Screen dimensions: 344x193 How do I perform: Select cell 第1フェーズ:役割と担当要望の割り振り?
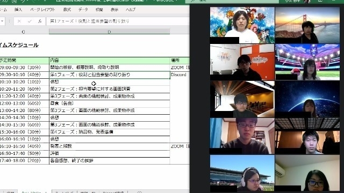point(110,75)
